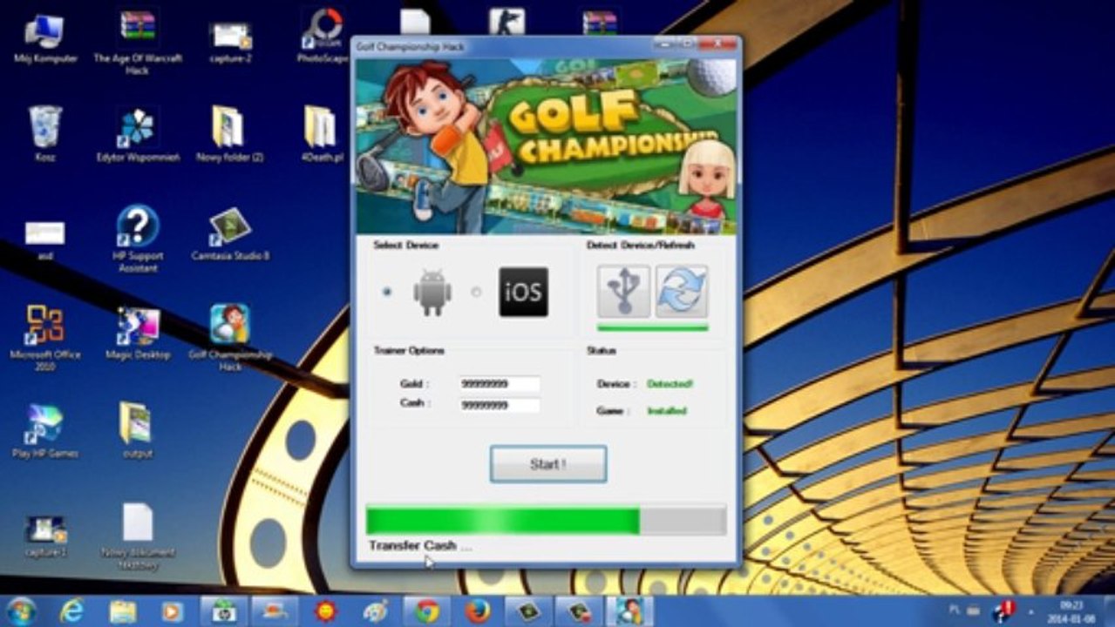The height and width of the screenshot is (627, 1115).
Task: Click the green Transfer Cash progress bar
Action: pyautogui.click(x=546, y=521)
